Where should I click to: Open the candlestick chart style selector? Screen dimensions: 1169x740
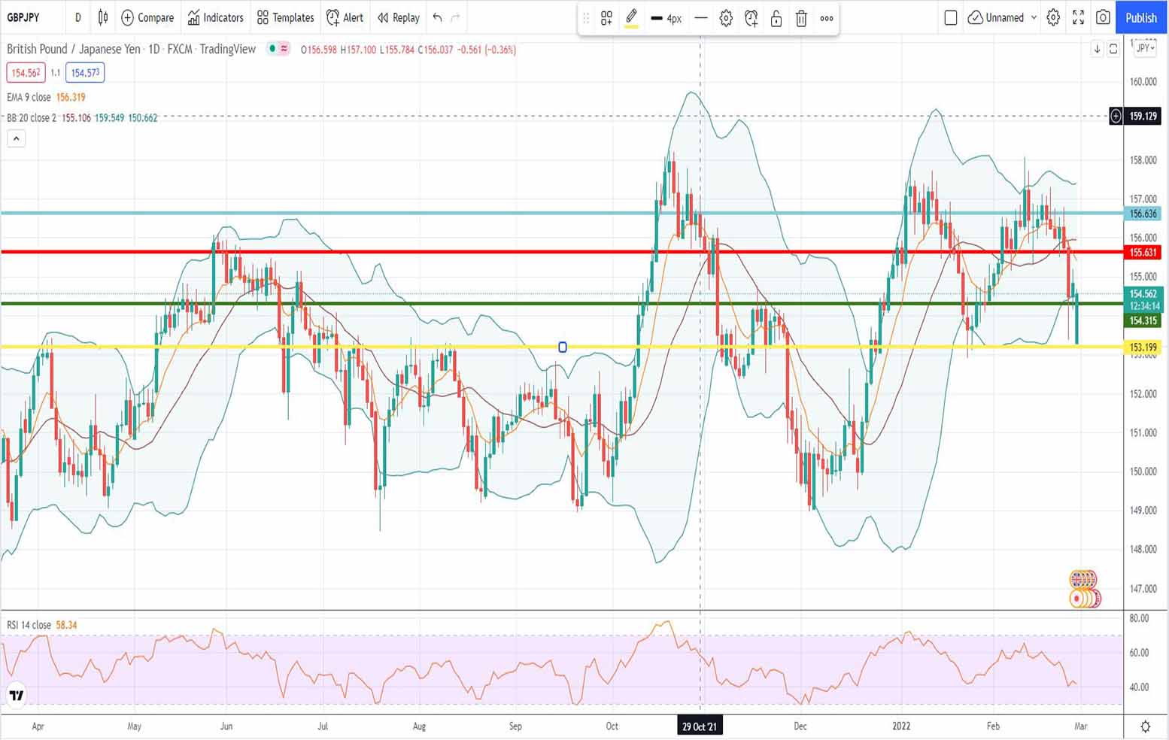103,17
